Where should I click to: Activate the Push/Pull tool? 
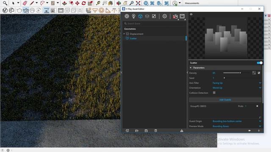pyautogui.click(x=64, y=3)
